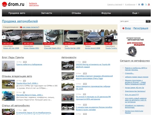Click the 'как сюда попасть?' link
153x115 pixels.
coord(31,27)
